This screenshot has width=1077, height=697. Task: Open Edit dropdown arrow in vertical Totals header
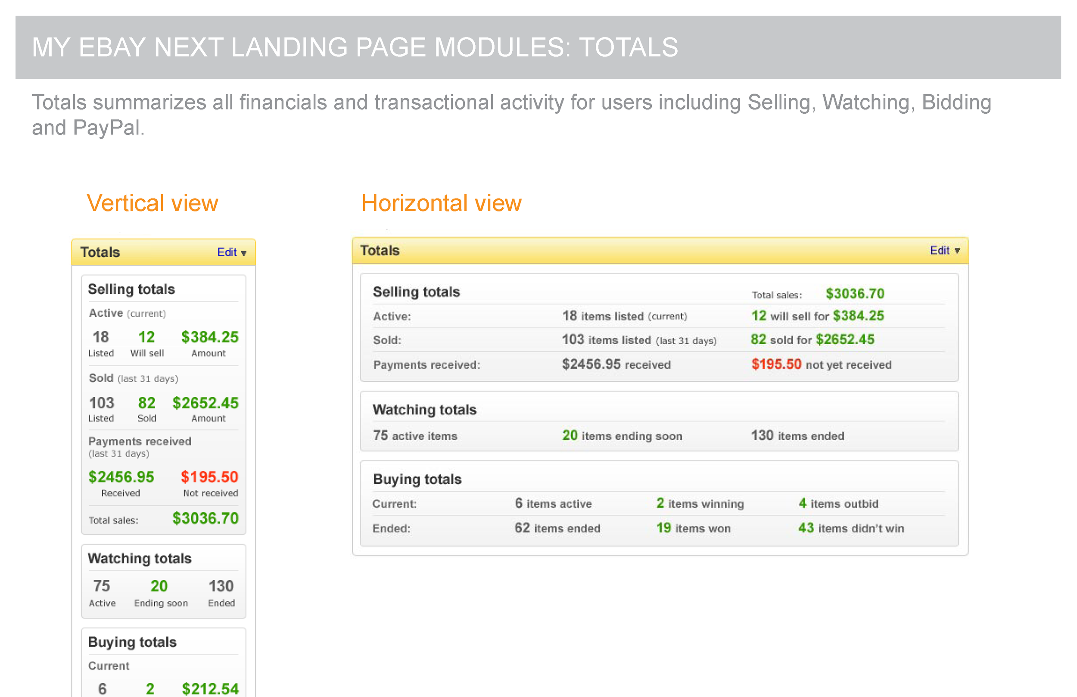(243, 253)
